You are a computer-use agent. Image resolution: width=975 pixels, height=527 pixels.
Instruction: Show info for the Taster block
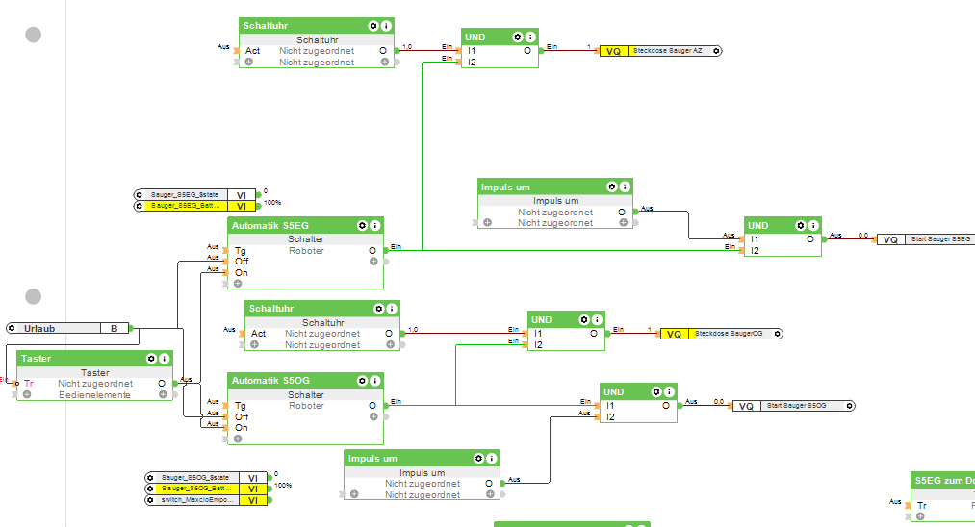165,358
